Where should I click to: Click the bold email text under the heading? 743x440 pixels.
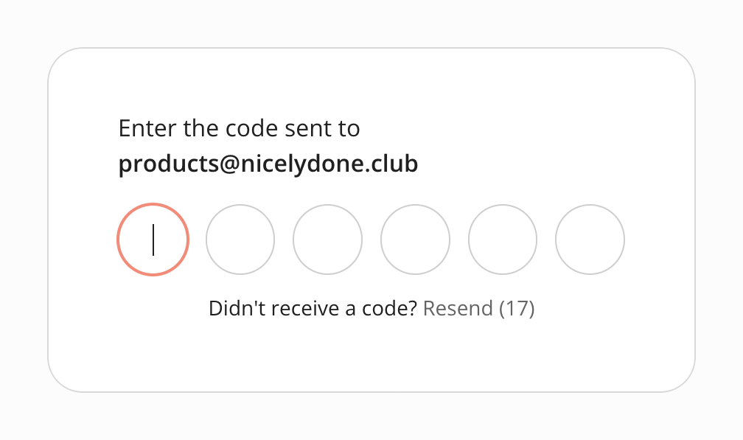pyautogui.click(x=268, y=164)
